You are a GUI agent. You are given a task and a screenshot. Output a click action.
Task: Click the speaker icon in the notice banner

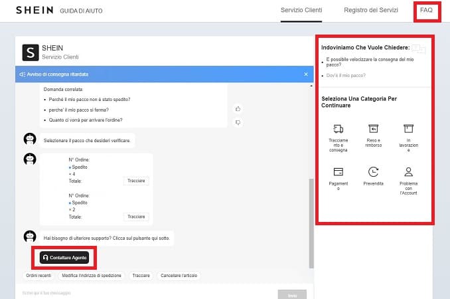23,74
